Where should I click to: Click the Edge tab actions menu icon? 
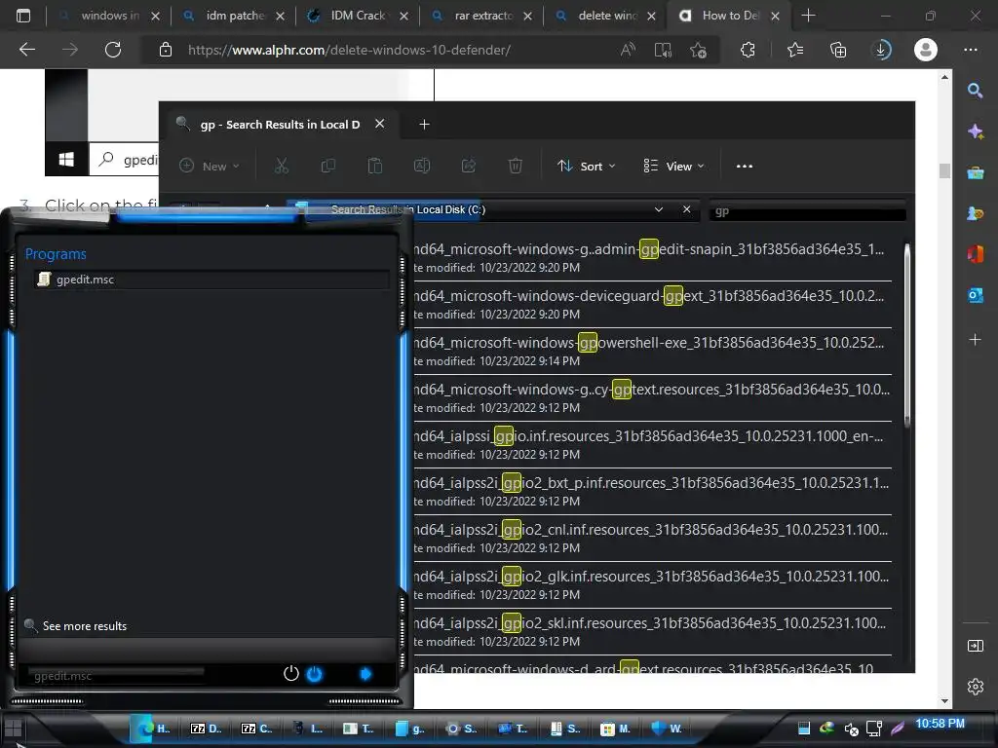(x=23, y=16)
